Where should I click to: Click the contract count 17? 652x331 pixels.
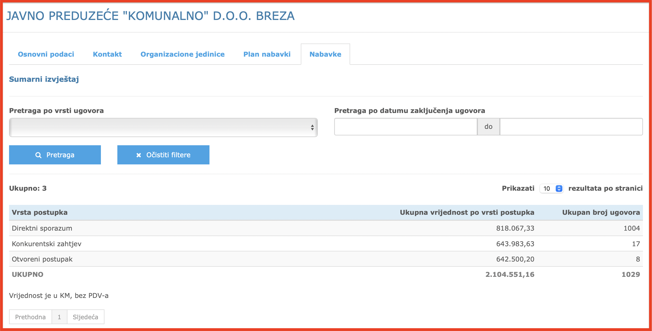click(x=636, y=244)
